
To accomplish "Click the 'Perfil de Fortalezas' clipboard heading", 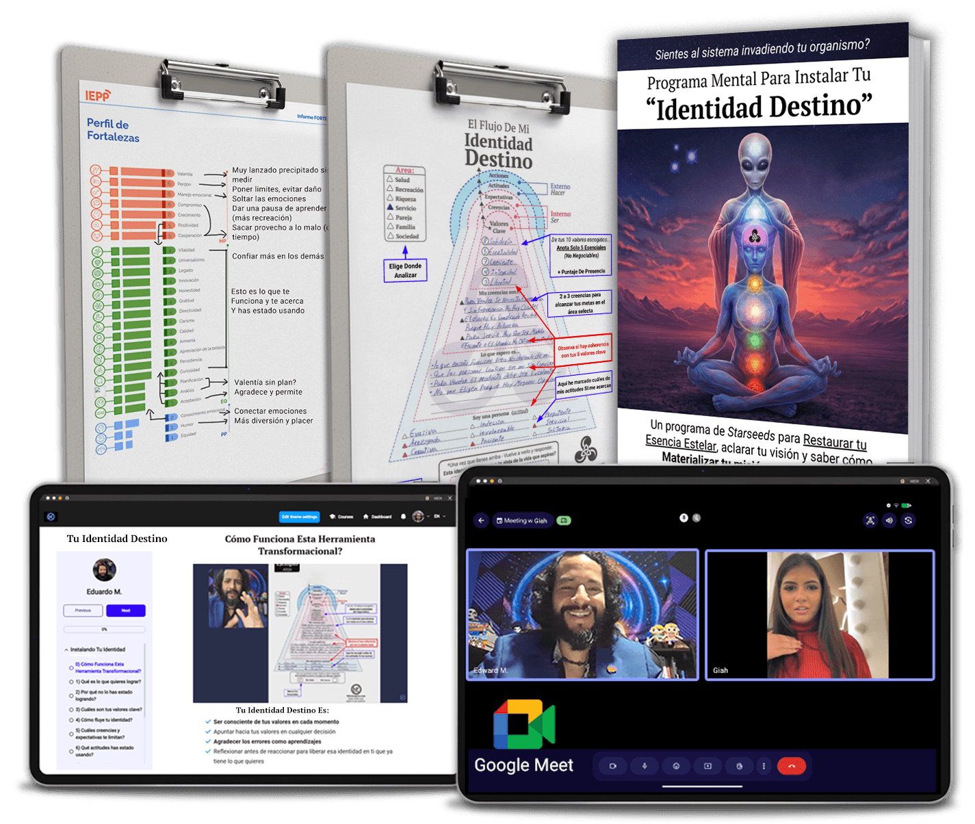I will point(113,130).
